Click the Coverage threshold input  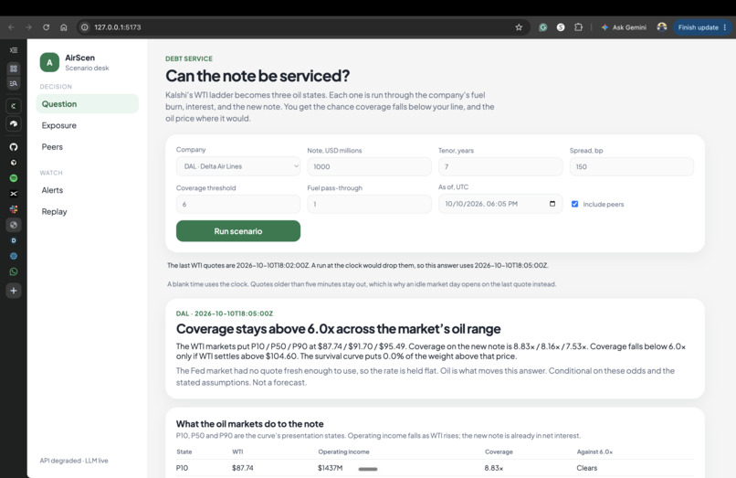click(x=238, y=204)
